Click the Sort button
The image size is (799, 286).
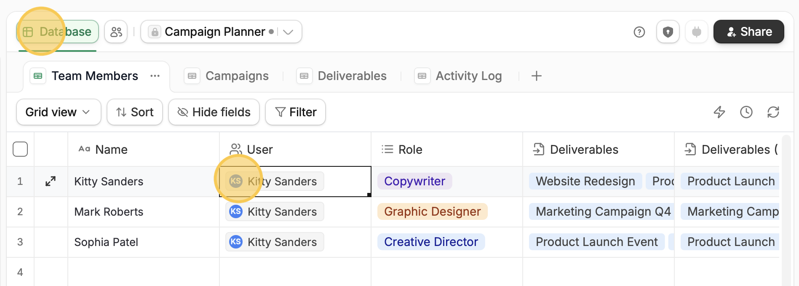(135, 112)
